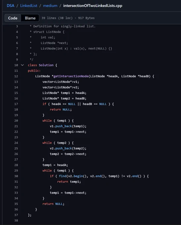This screenshot has height=225, width=181.
Task: Click 'return NULL;' on line 35
Action: pyautogui.click(x=53, y=204)
